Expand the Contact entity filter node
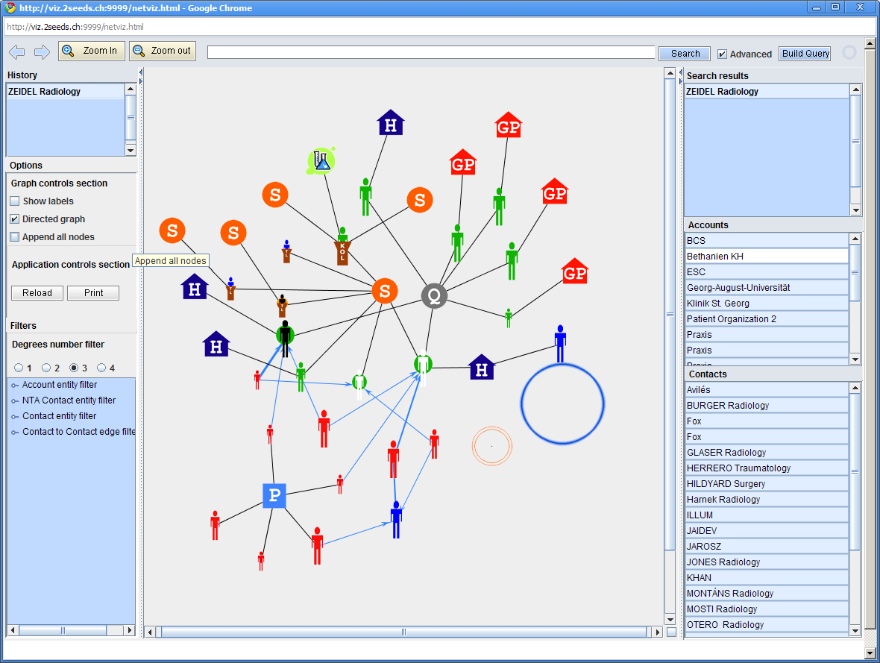Screen dimensions: 880x663 pyautogui.click(x=15, y=417)
